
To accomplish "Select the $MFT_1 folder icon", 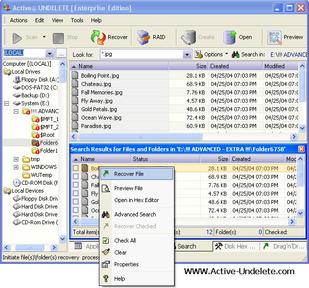I will (36, 119).
